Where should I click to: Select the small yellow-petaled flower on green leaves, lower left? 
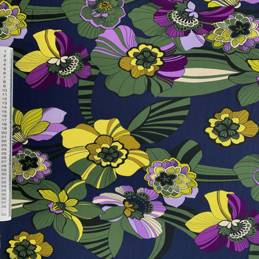[61, 205]
